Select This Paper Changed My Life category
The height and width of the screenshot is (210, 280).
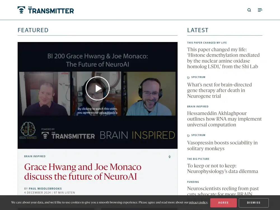207,43
